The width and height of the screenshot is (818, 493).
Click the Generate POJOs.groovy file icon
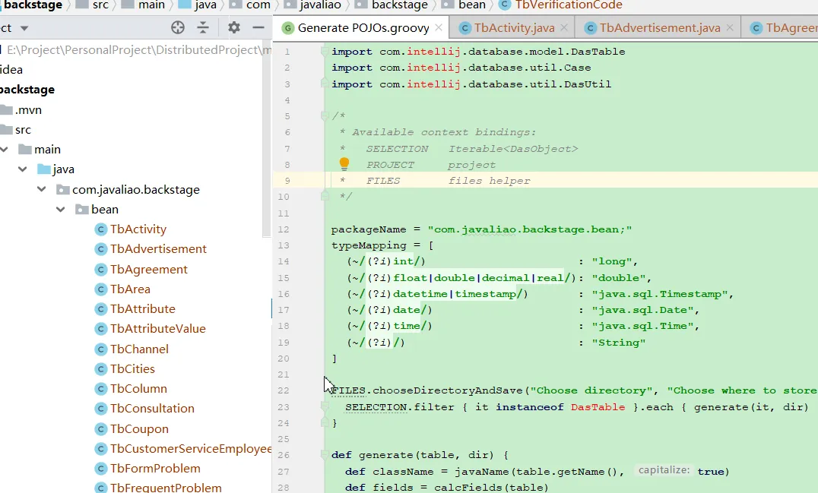[x=287, y=27]
